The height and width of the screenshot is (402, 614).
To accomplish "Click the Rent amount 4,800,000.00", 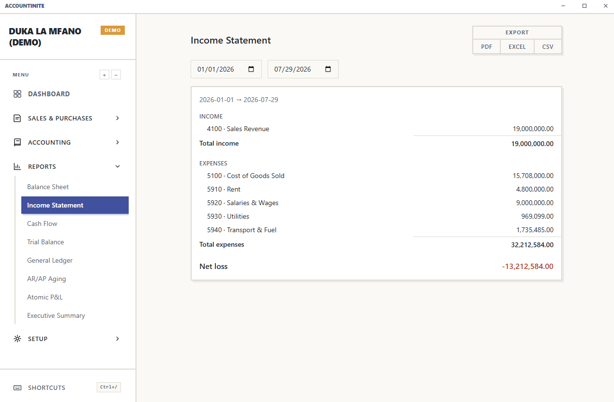I will point(535,189).
